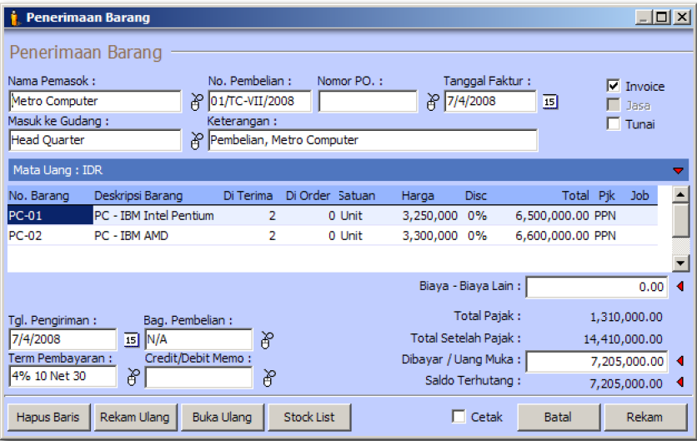The height and width of the screenshot is (441, 697).
Task: Click the Keterangan input field
Action: pos(373,141)
